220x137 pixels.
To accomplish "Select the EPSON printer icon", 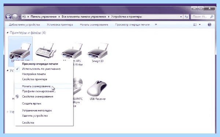I will [20, 50].
